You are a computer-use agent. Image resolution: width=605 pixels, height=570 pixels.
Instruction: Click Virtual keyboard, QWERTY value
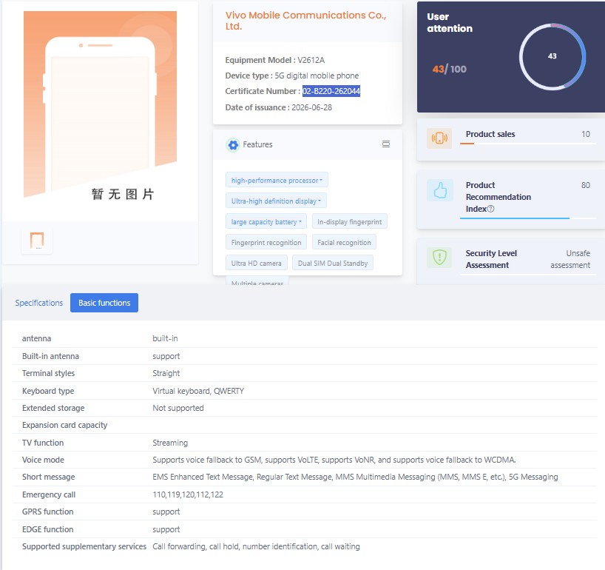(198, 391)
